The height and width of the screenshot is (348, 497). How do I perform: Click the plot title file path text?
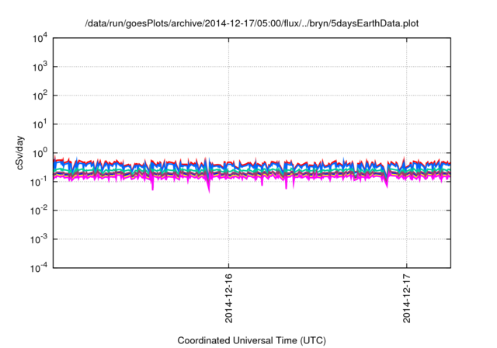tap(252, 23)
